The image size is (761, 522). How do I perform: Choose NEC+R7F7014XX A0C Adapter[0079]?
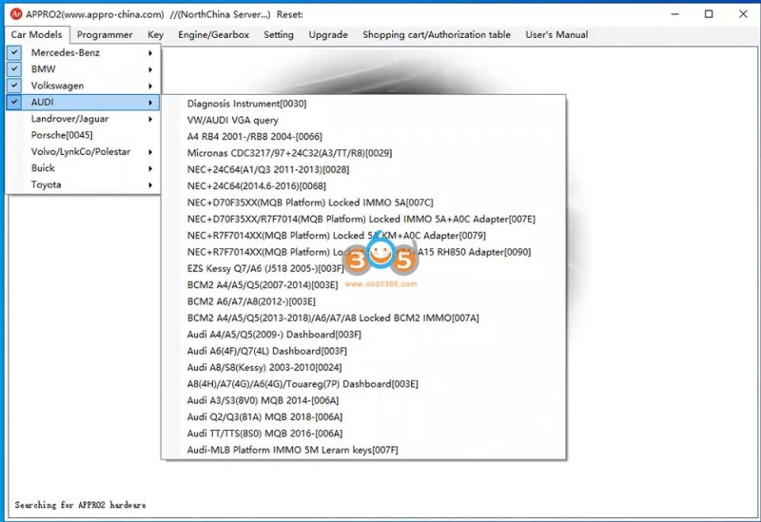click(363, 235)
